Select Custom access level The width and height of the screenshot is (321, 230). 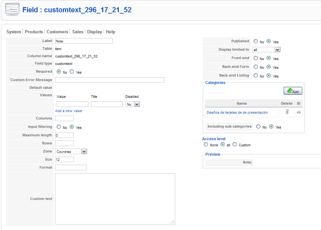tap(235, 144)
